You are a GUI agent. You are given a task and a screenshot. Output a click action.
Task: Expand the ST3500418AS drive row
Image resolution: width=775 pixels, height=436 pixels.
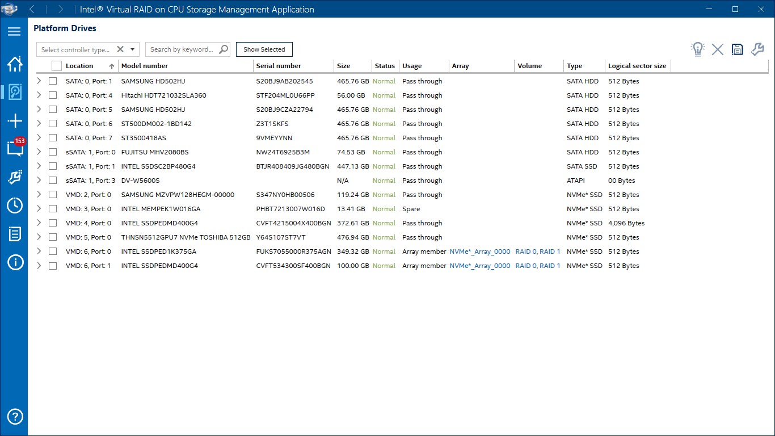[39, 138]
